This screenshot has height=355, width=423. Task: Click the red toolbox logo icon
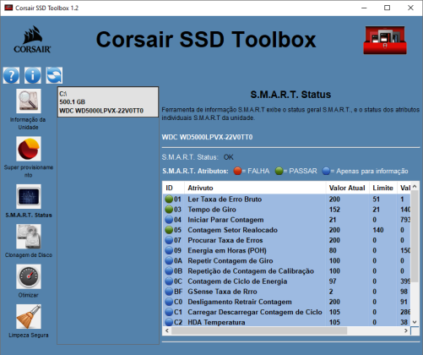click(x=385, y=40)
